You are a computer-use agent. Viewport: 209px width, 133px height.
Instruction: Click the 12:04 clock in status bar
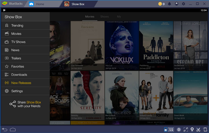(203, 10)
